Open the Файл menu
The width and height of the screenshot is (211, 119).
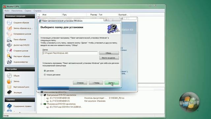pos(7,11)
